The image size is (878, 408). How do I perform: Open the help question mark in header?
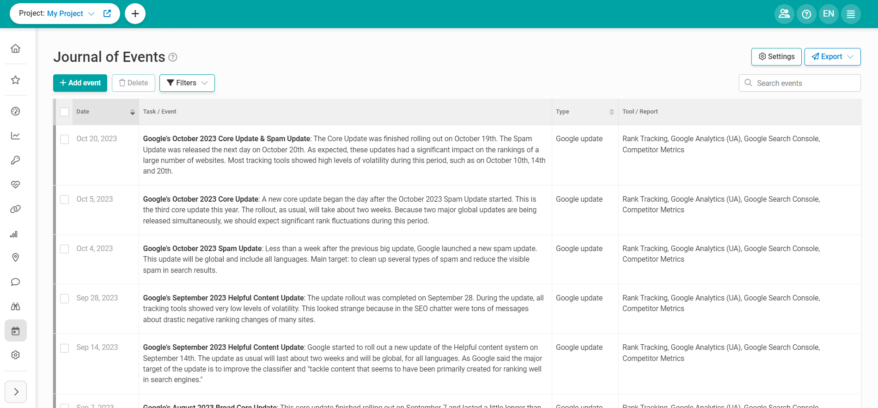click(x=806, y=14)
